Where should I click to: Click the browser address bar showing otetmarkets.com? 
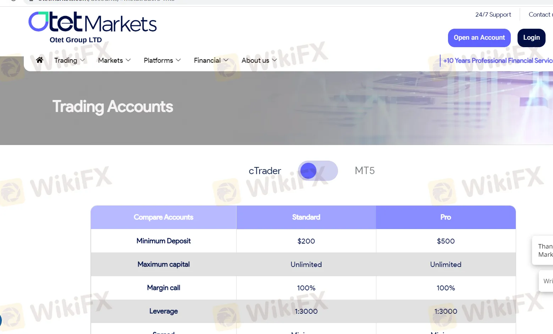click(106, 1)
